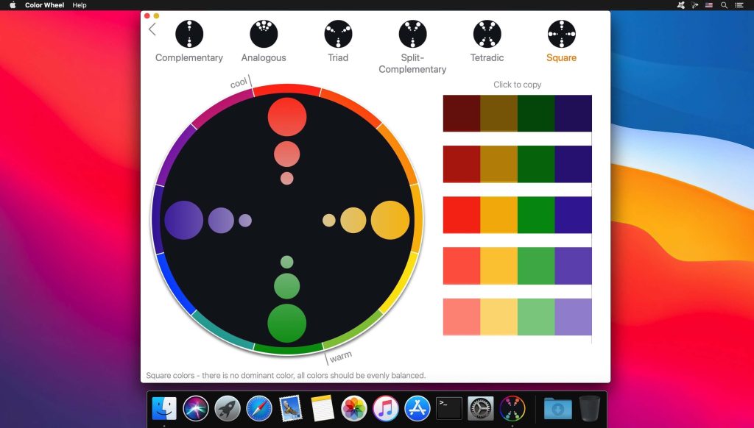Click the 'warm' marker label on wheel
This screenshot has height=428, width=754.
[340, 357]
